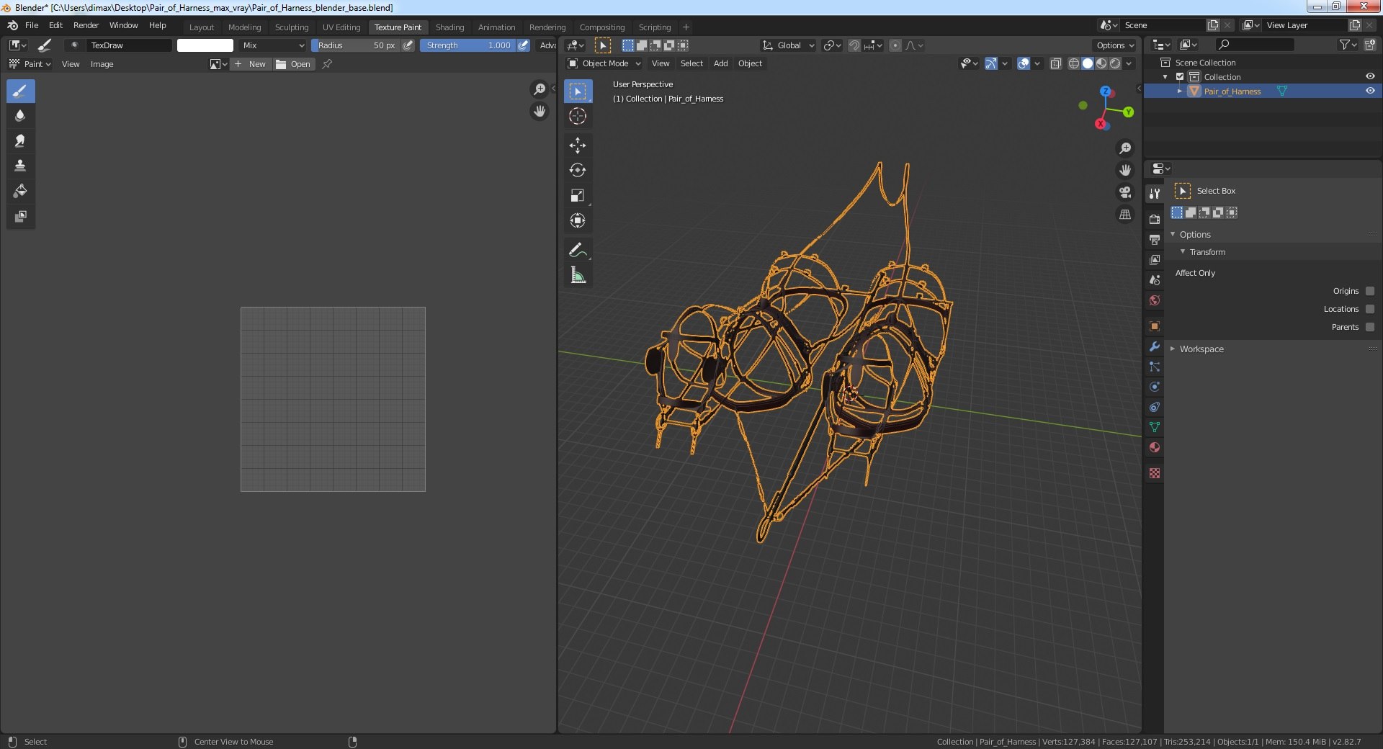Click the image editor zoom icon
This screenshot has height=749, width=1383.
click(540, 89)
